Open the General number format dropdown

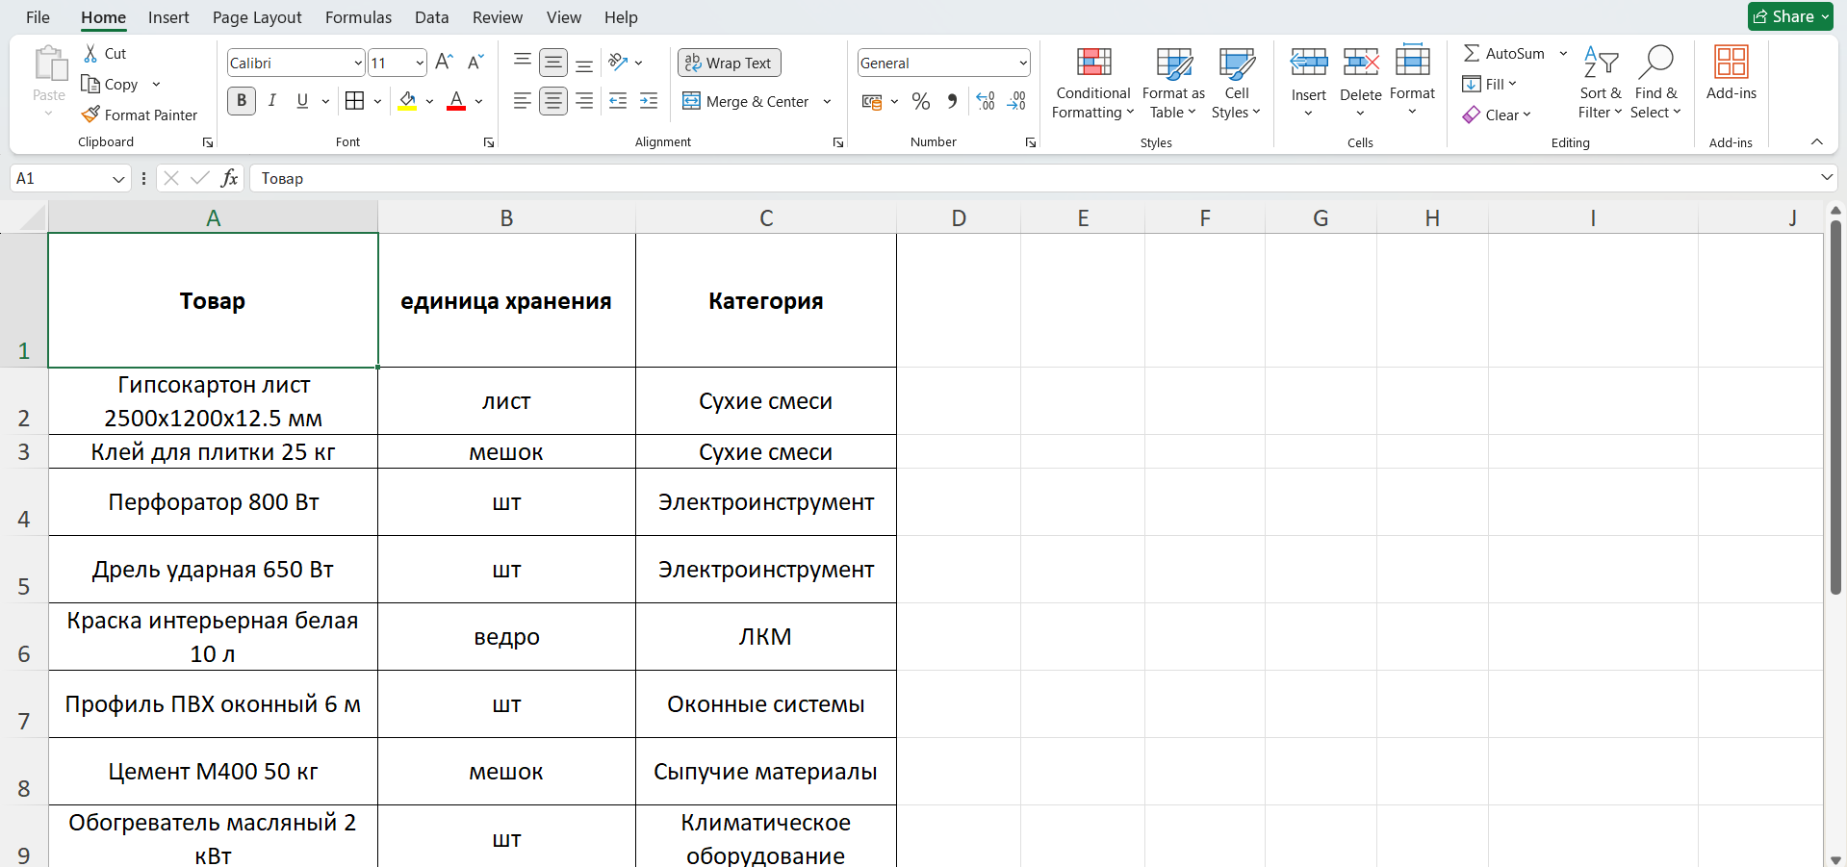click(1022, 64)
